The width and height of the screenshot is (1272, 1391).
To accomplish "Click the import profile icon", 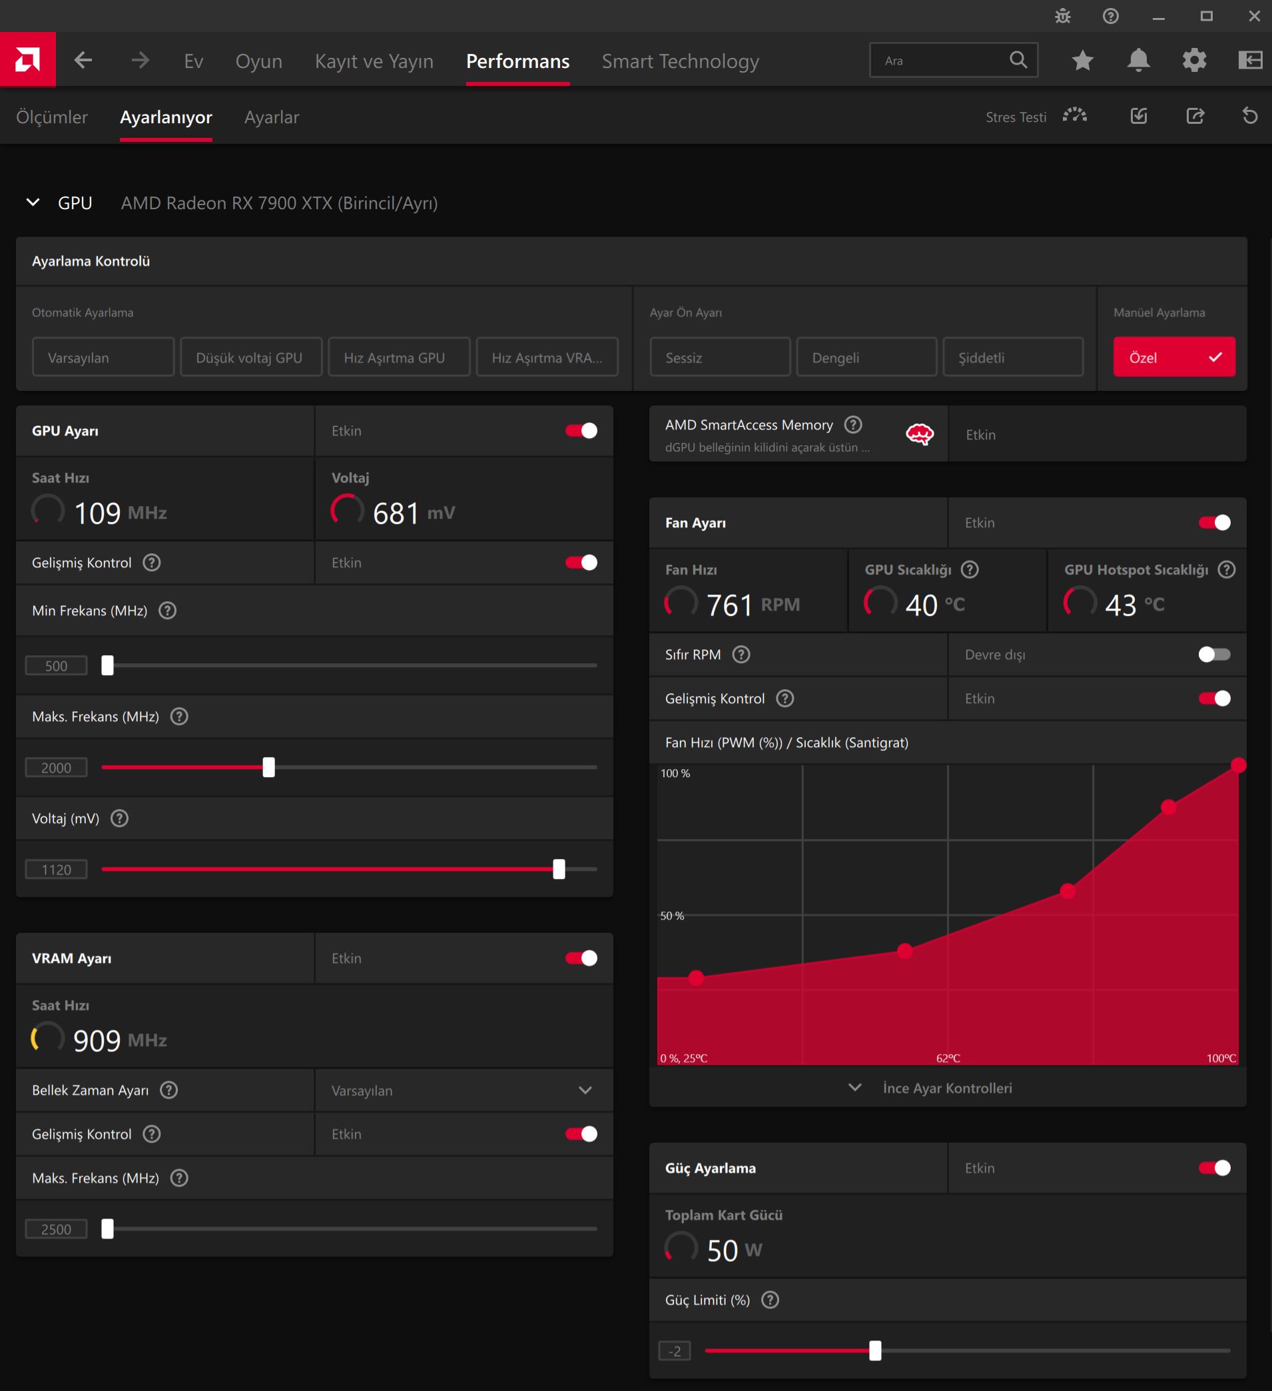I will pos(1139,116).
